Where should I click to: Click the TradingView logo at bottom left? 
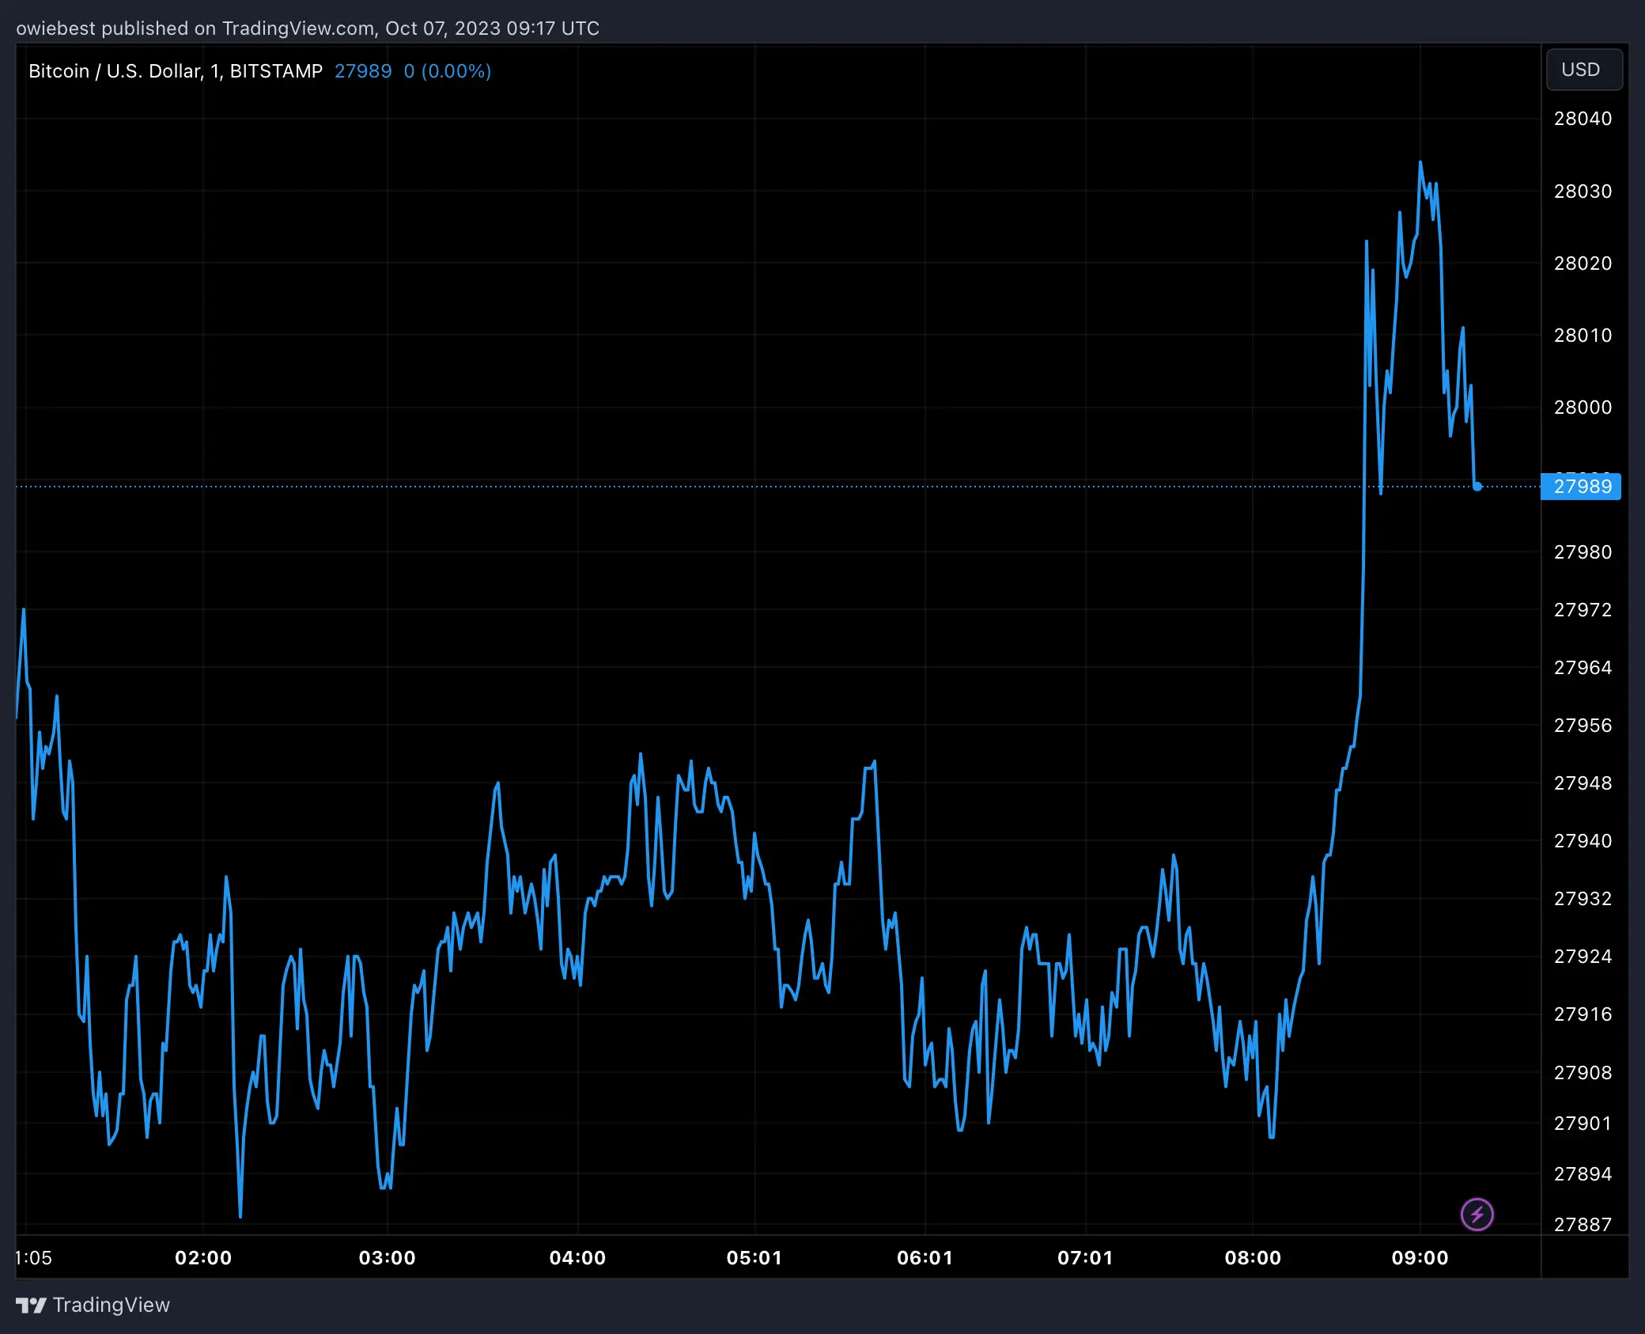93,1305
